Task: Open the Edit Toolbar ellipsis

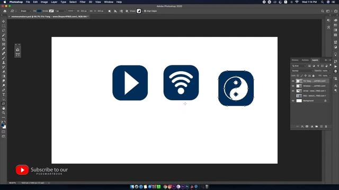Action: click(x=4, y=117)
